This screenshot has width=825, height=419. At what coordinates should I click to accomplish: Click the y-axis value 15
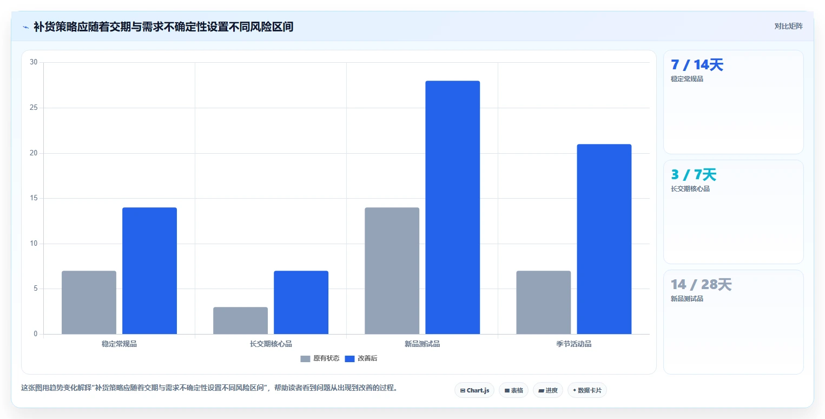point(34,198)
